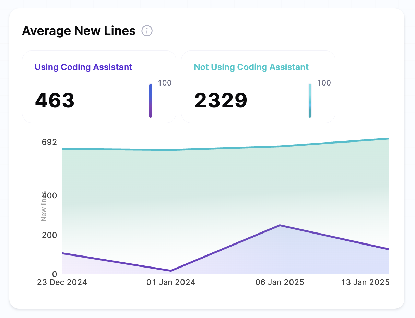Click the 2329 average value
This screenshot has height=318, width=415.
(221, 101)
